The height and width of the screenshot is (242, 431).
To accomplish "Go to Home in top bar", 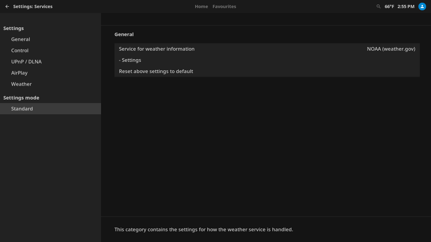I will click(201, 7).
